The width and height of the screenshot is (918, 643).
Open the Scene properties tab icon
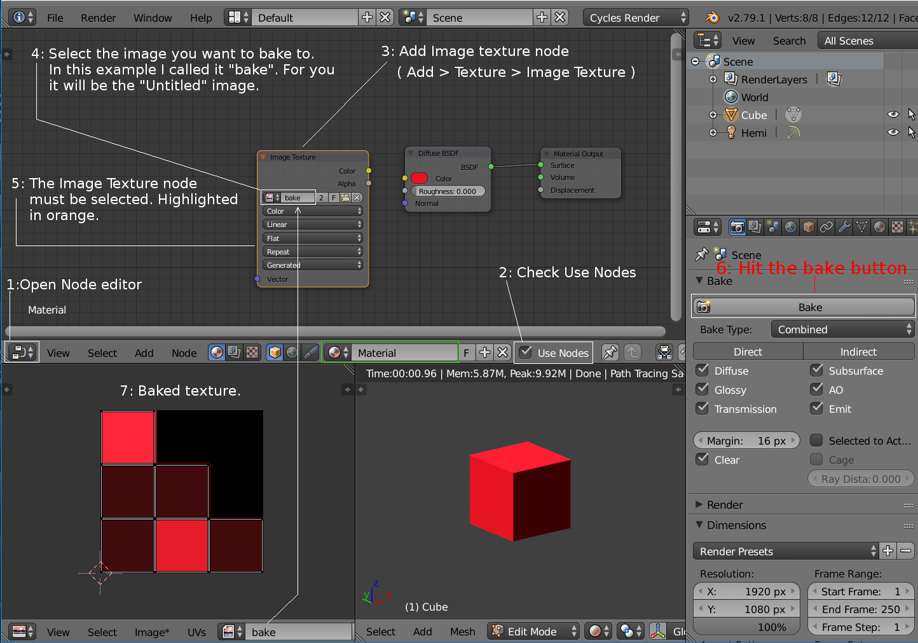772,227
